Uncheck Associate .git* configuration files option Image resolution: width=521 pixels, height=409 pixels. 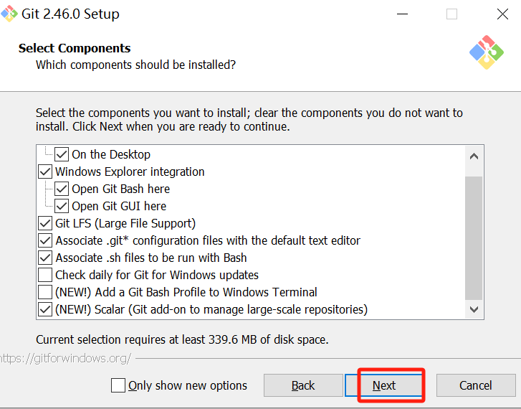point(45,240)
